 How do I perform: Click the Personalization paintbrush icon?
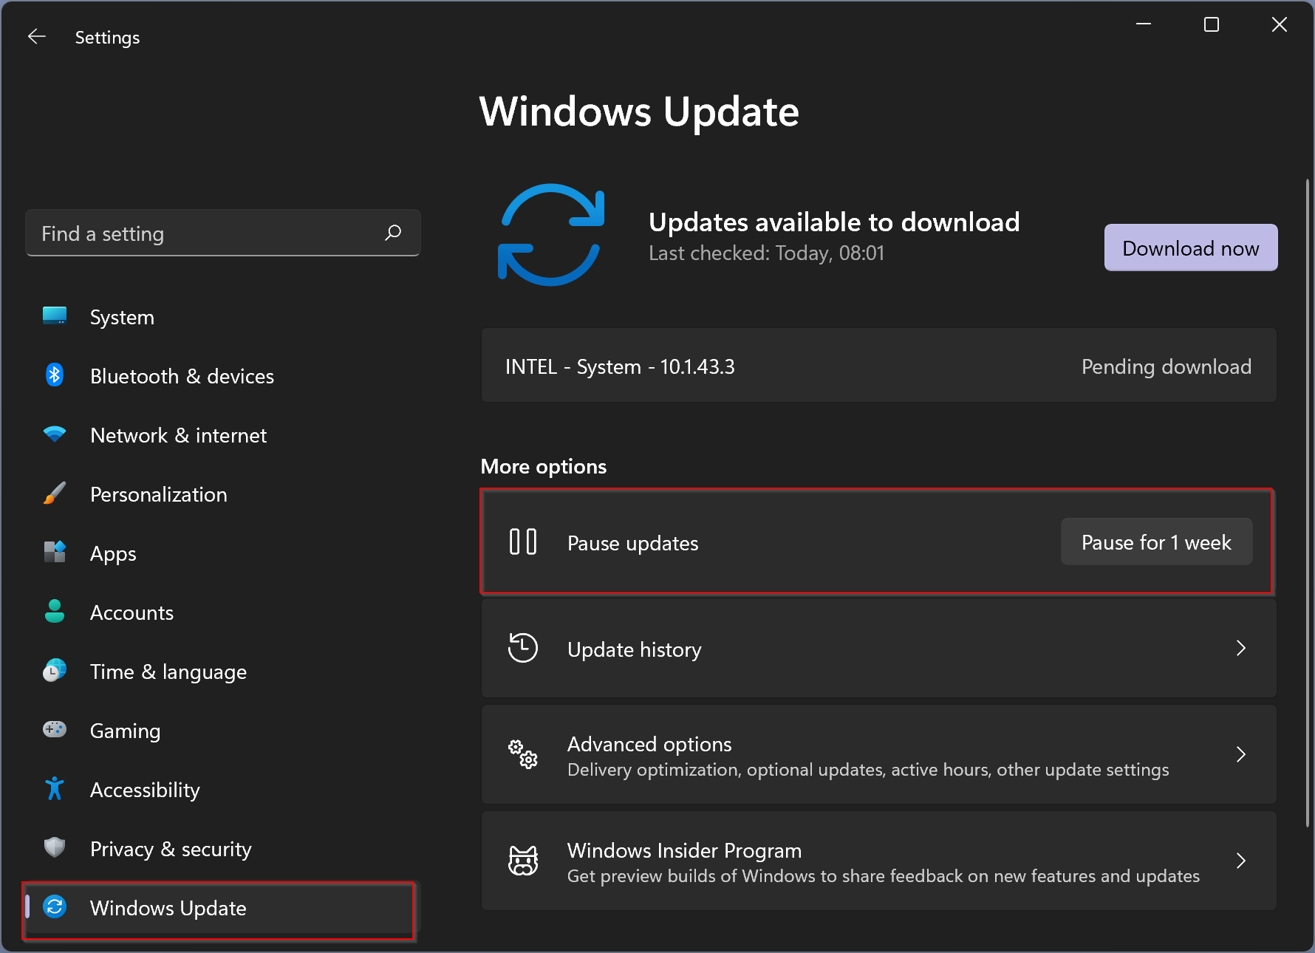tap(55, 493)
